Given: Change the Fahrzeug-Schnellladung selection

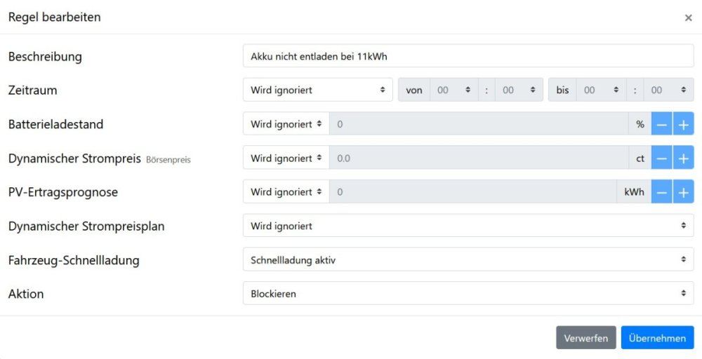Looking at the screenshot, I should (468, 260).
